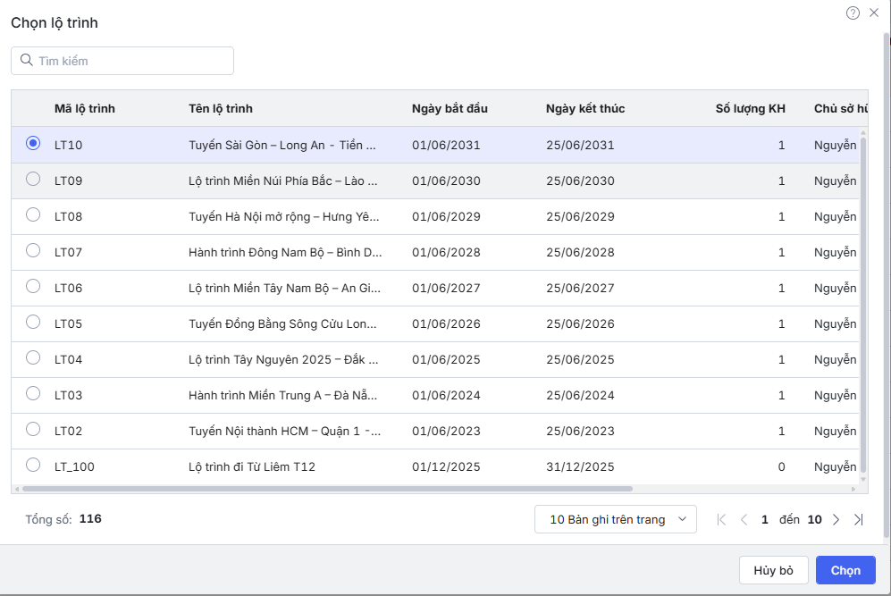Click the vertical table scrollbar

point(862,304)
